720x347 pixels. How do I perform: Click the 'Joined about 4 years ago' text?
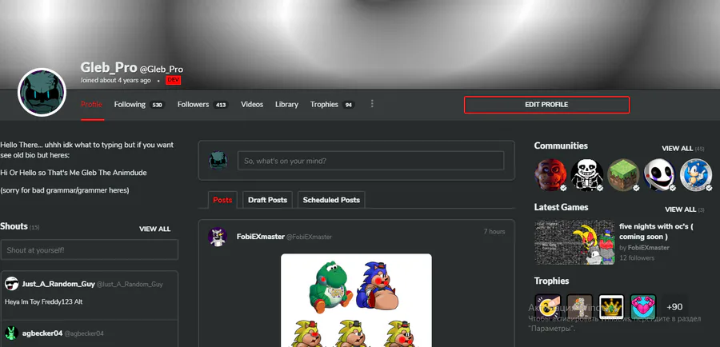116,80
